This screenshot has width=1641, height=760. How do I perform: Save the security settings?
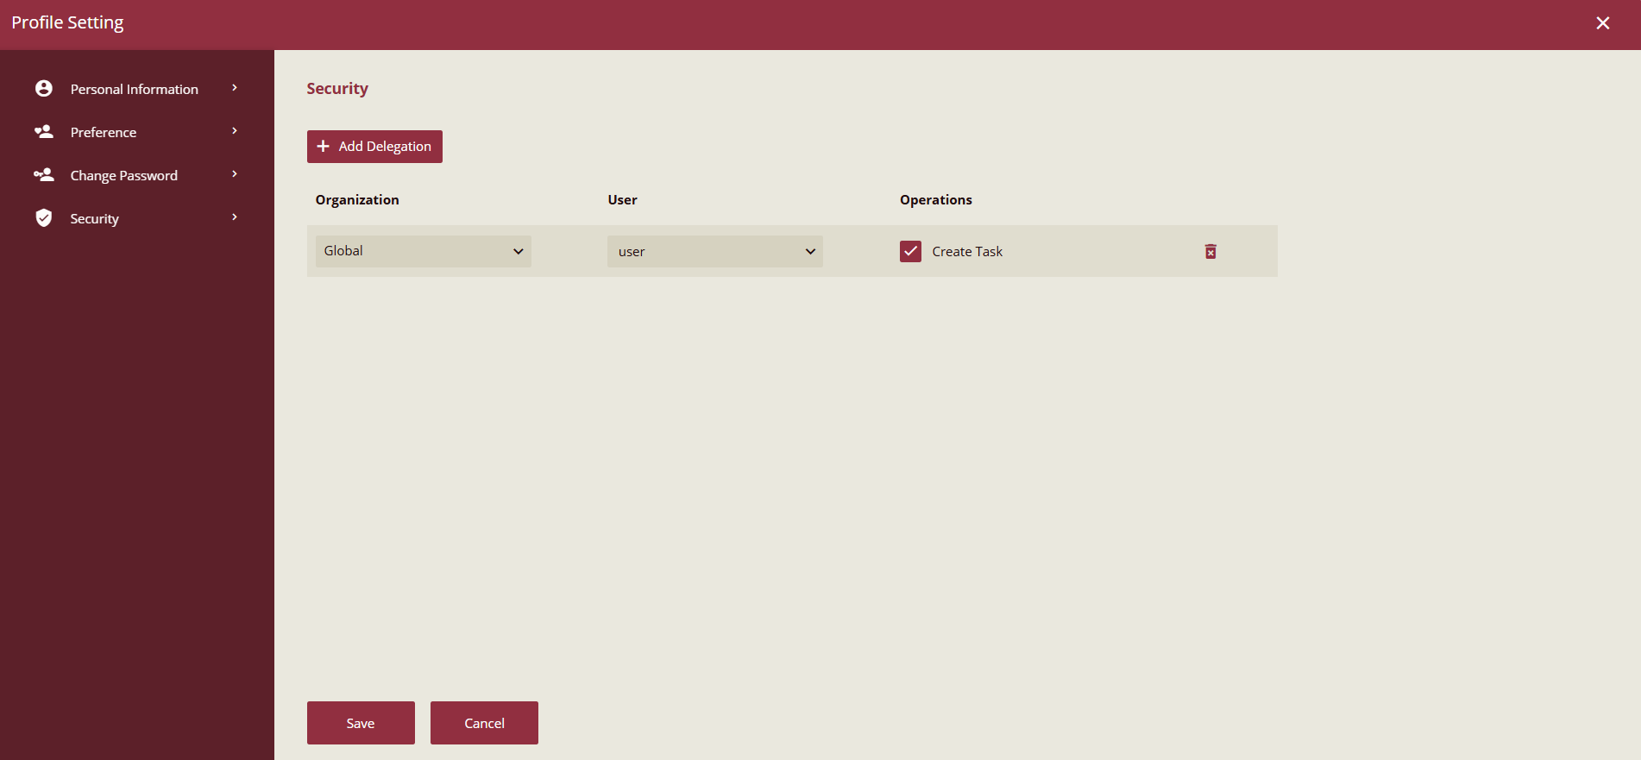click(x=361, y=723)
